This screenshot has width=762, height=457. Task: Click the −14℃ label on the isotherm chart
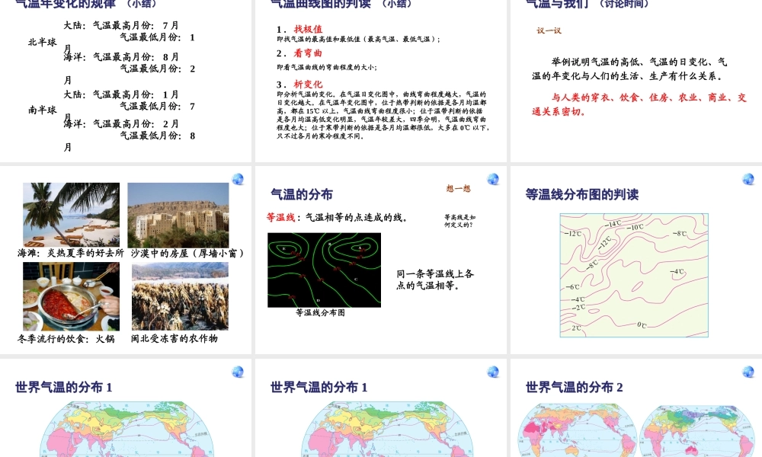613,224
